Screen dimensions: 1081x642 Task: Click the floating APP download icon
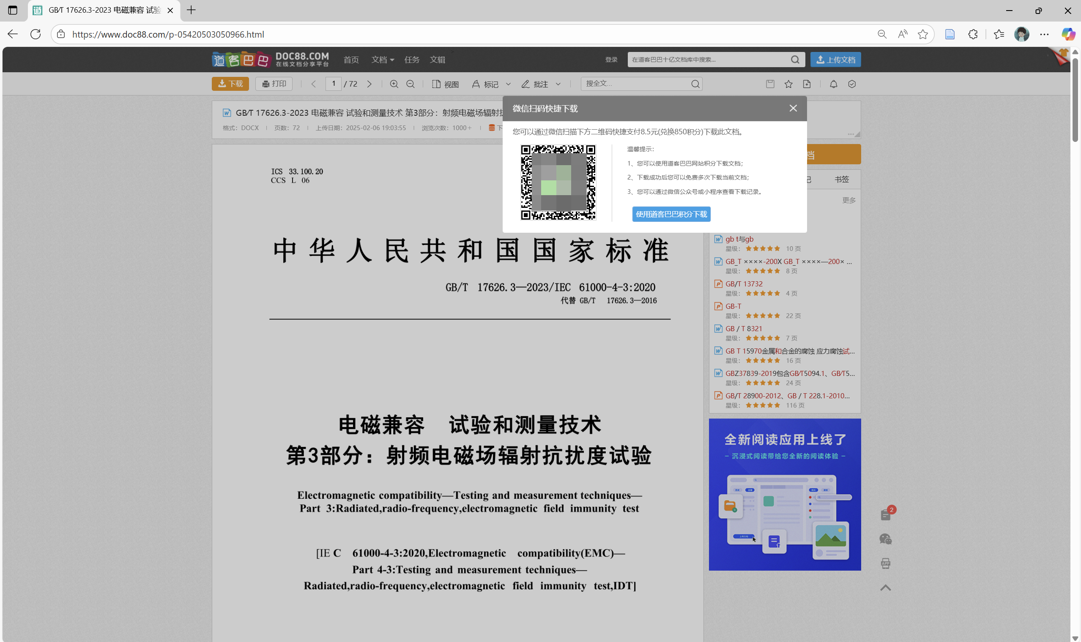(885, 563)
